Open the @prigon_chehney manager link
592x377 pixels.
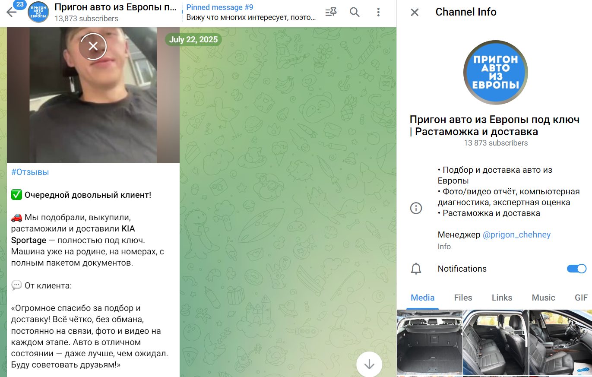point(516,235)
